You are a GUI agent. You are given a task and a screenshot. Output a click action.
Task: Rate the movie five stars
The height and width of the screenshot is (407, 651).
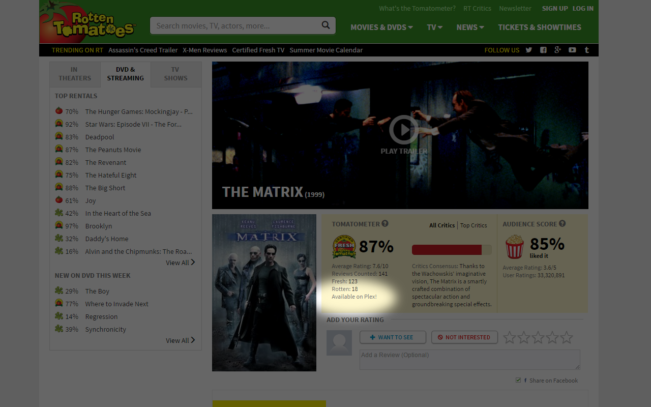pyautogui.click(x=567, y=337)
